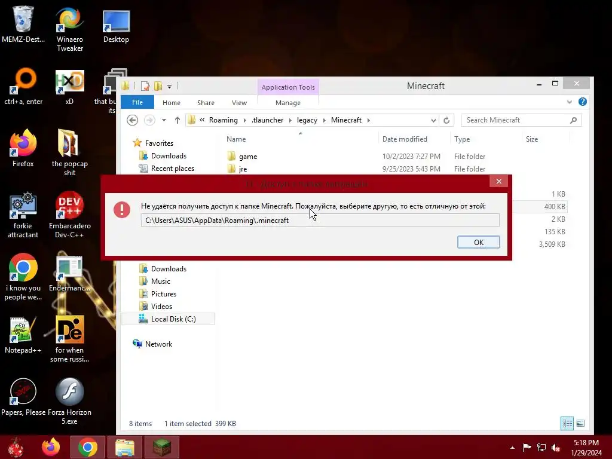Viewport: 612px width, 459px height.
Task: Expand the Roaming breadcrumb arrow
Action: pyautogui.click(x=244, y=120)
